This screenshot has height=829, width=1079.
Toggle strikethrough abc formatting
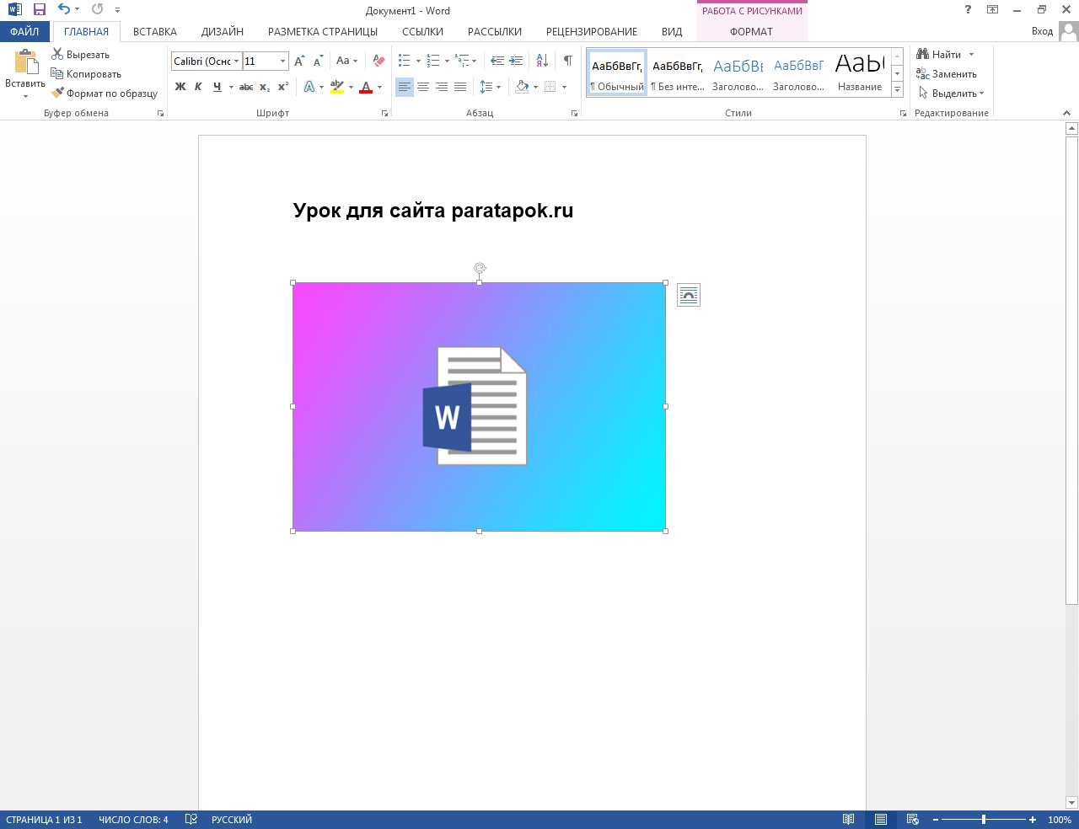246,87
